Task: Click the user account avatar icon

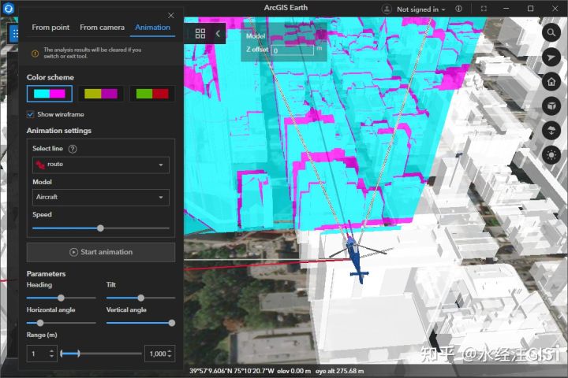Action: coord(387,9)
